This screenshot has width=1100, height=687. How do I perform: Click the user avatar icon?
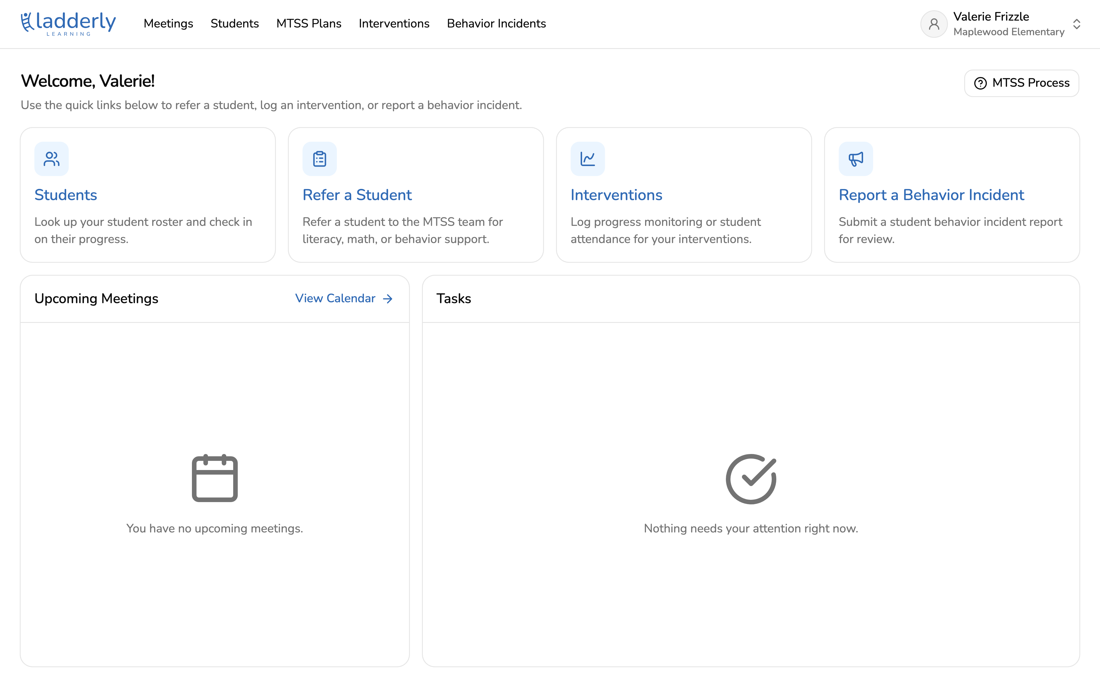(x=934, y=24)
